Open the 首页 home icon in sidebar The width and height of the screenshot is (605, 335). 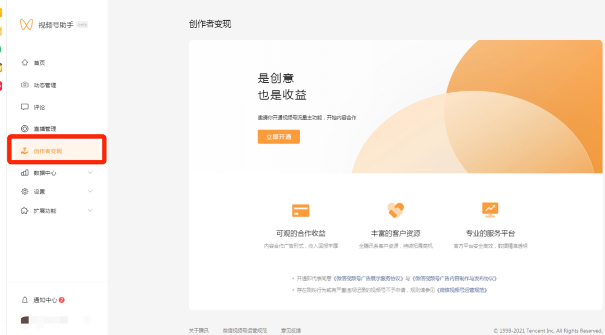pos(24,63)
